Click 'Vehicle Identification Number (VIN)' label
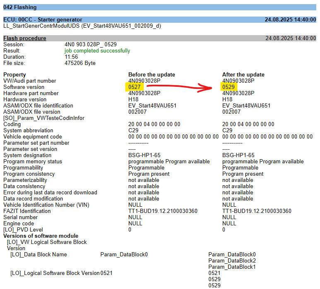320x289 pixels. [x=46, y=205]
